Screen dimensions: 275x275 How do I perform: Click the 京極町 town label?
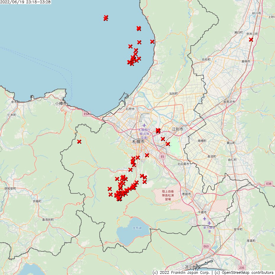tap(37, 201)
